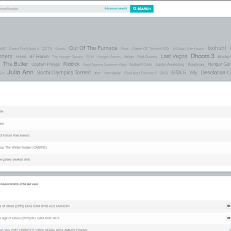
Task: Click the SEARCH button
Action: coord(142,9)
